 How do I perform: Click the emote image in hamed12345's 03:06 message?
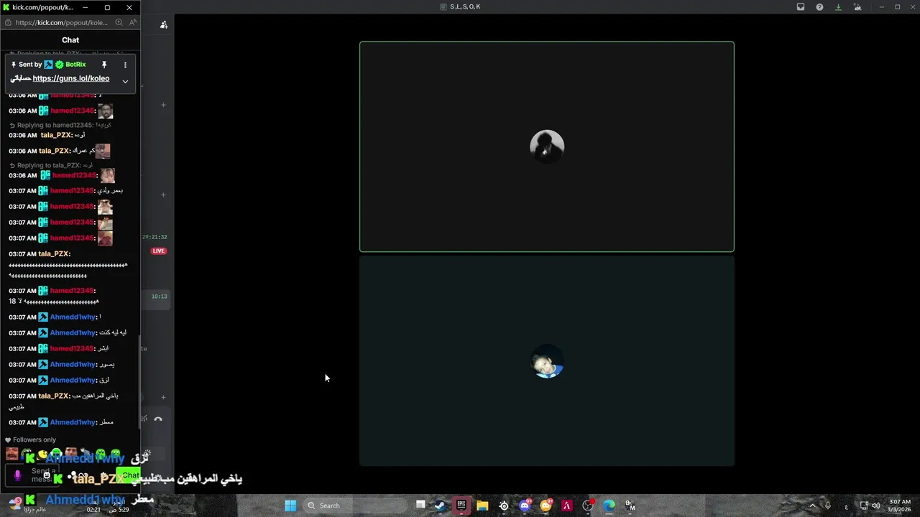tap(106, 111)
